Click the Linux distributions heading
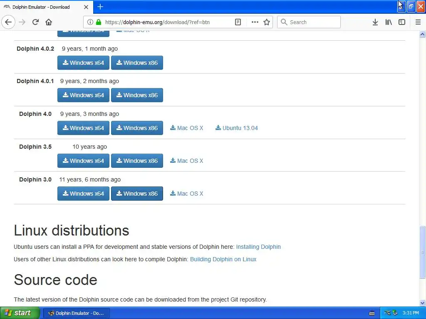The image size is (426, 319). pos(72,231)
